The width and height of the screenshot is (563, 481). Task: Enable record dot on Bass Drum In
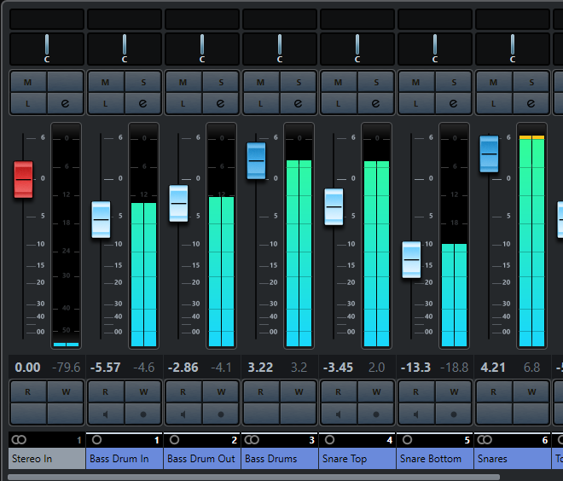[143, 414]
